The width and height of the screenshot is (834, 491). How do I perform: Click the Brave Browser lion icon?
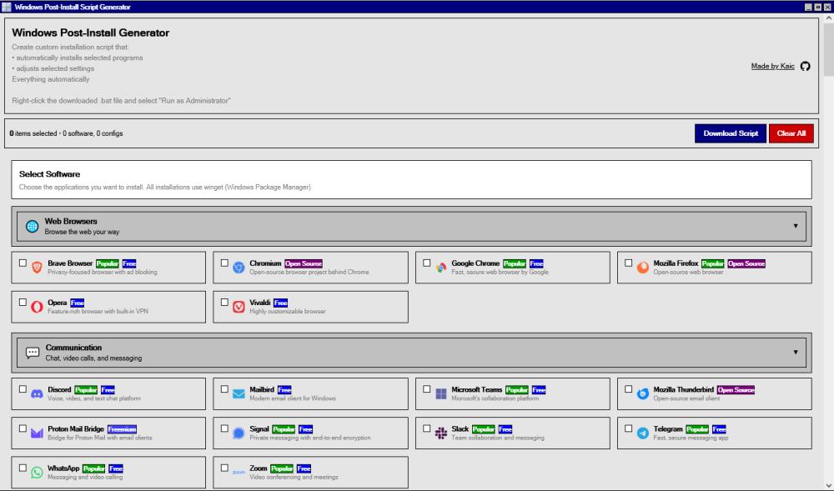(x=37, y=268)
